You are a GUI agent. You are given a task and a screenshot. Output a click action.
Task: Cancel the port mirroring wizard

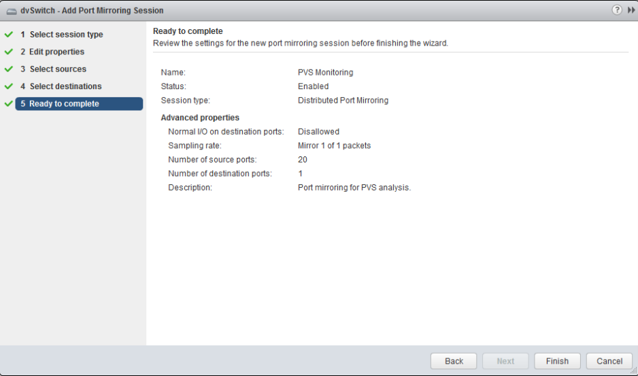(x=609, y=361)
